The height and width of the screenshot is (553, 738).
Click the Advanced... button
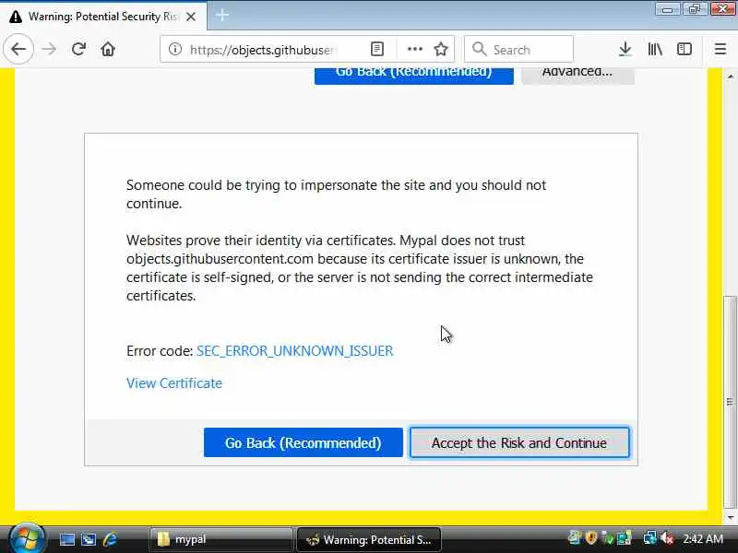pos(577,76)
